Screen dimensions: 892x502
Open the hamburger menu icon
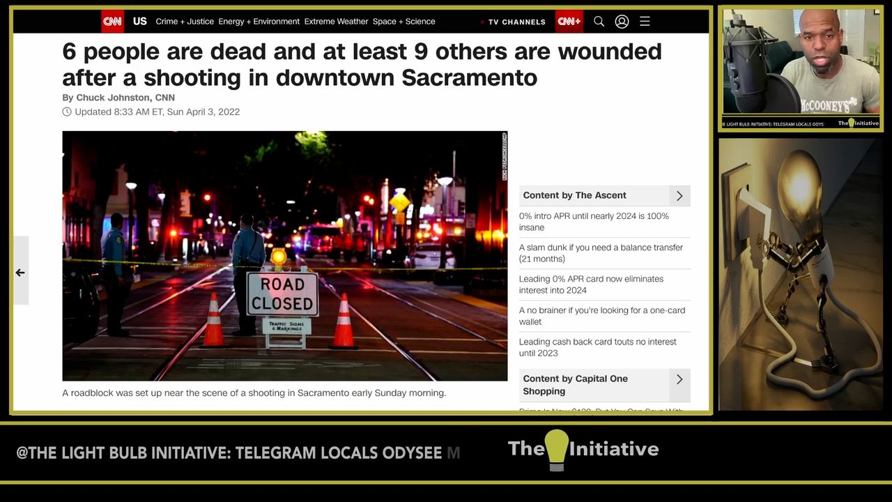click(645, 22)
